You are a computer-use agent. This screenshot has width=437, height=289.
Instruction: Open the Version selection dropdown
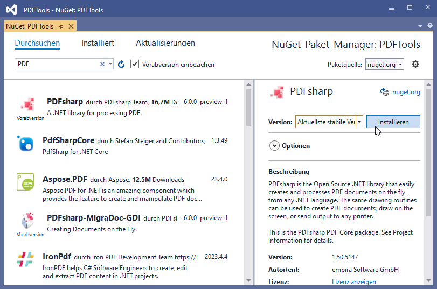tap(359, 122)
